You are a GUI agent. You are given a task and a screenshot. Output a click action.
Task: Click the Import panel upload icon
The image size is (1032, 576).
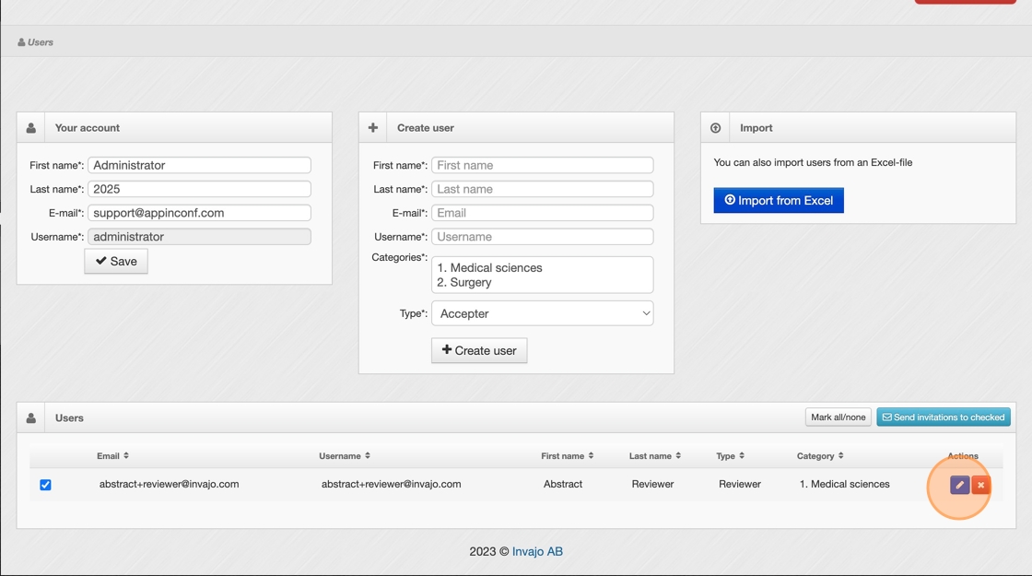pyautogui.click(x=715, y=128)
